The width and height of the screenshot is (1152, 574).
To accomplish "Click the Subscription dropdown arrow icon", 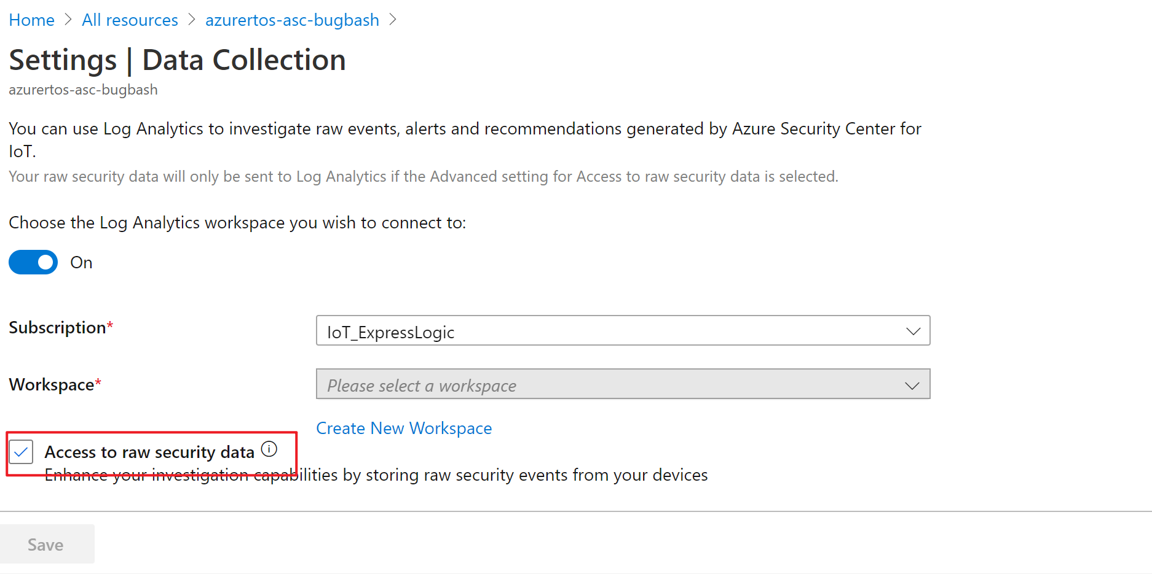I will [x=913, y=332].
